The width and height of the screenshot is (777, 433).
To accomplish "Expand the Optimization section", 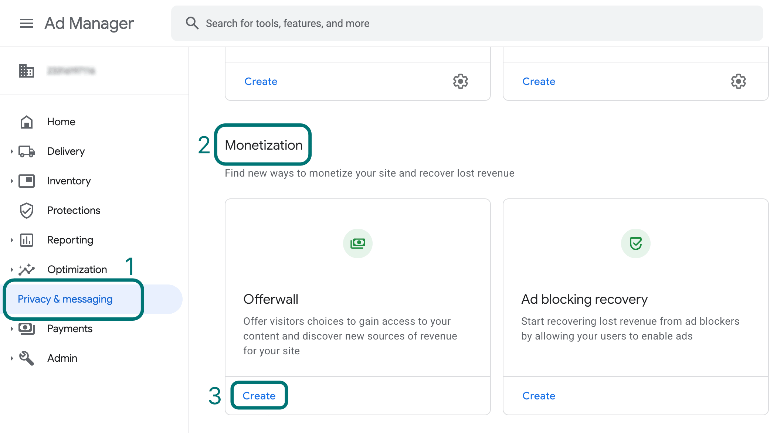I will pyautogui.click(x=11, y=269).
